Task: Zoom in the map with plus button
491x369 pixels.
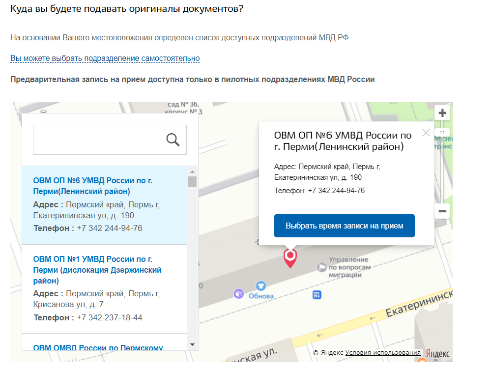Action: [x=442, y=113]
